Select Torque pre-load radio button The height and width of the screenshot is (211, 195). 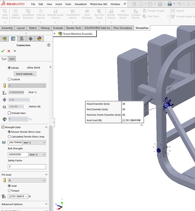pos(9,191)
